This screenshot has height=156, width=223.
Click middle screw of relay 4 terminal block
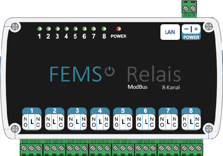click(100, 148)
